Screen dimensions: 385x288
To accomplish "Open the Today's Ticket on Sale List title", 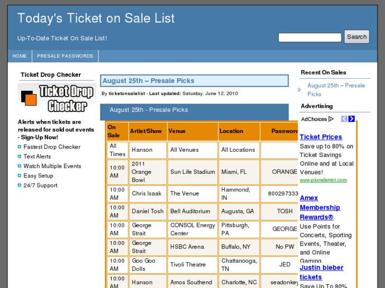I will pyautogui.click(x=96, y=18).
